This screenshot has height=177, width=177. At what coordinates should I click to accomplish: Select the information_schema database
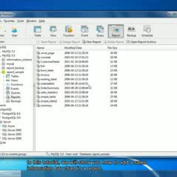[19, 59]
